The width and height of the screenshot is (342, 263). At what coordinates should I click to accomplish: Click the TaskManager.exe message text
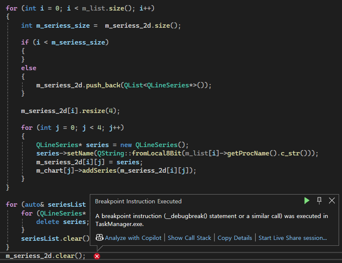pos(120,224)
